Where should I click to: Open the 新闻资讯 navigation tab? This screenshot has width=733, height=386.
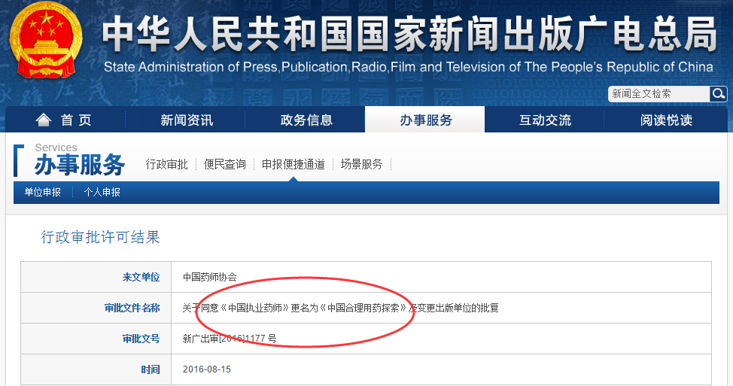point(187,120)
